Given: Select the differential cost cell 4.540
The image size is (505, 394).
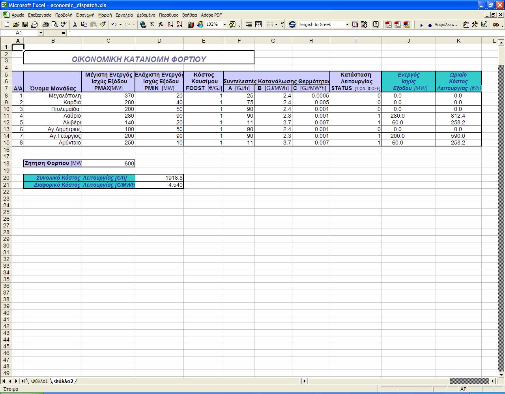Looking at the screenshot, I should [x=159, y=185].
